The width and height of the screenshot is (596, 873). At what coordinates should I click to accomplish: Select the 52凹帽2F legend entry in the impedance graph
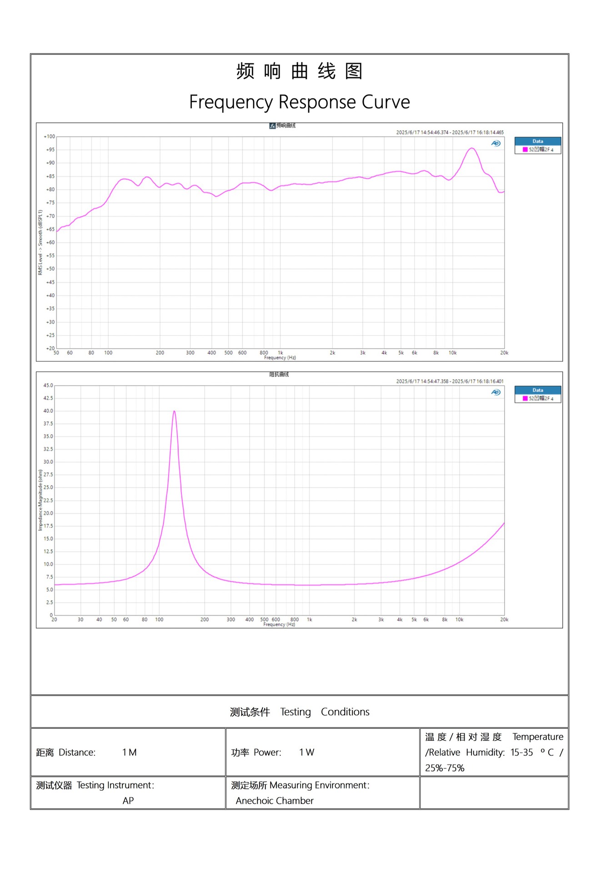click(x=541, y=398)
